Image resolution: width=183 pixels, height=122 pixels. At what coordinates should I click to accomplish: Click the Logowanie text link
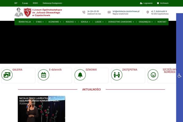148,3
